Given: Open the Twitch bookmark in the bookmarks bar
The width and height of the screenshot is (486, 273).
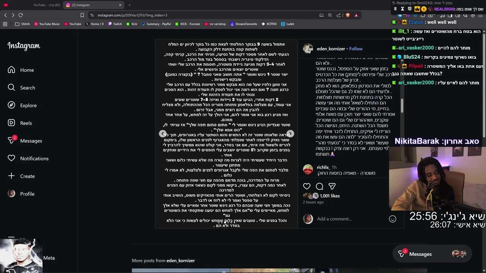Looking at the screenshot, I should click(x=115, y=24).
